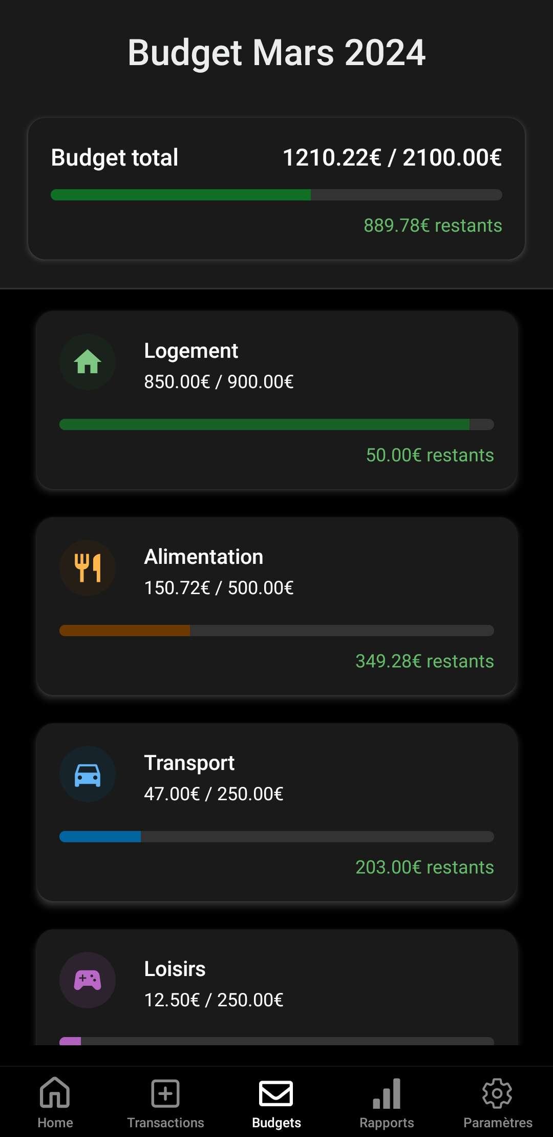Screen dimensions: 553x1137
Task: Click the Logement green progress bar
Action: pyautogui.click(x=276, y=424)
